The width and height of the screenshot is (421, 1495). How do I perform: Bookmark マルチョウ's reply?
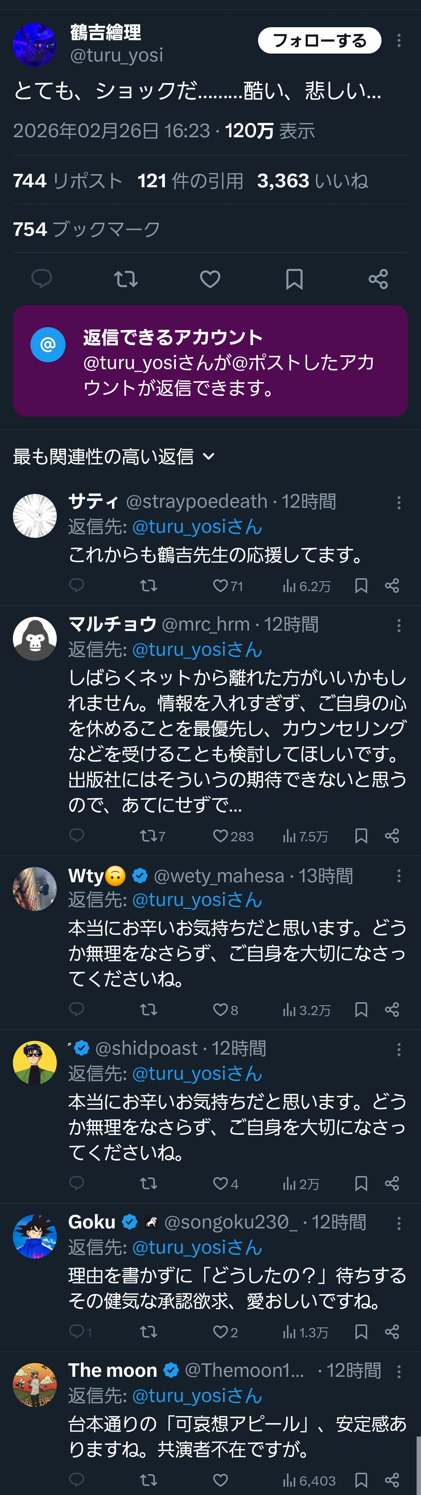(x=361, y=836)
